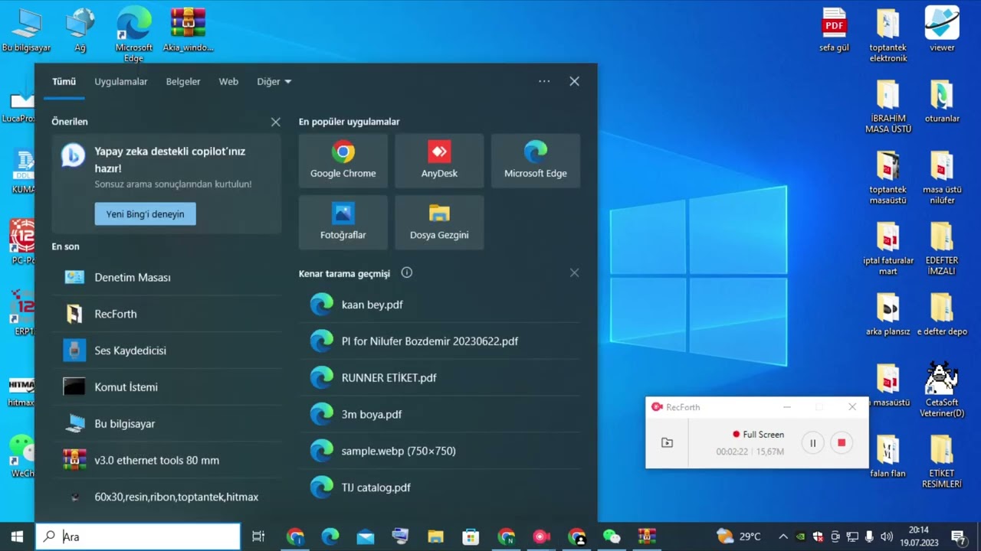Launch AnyDesk from popular apps

(x=439, y=161)
